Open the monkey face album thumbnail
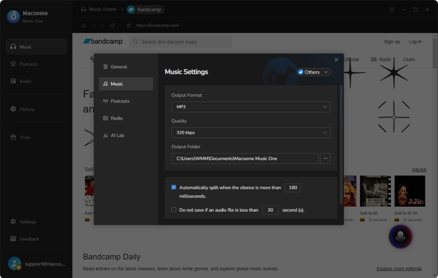 click(410, 191)
